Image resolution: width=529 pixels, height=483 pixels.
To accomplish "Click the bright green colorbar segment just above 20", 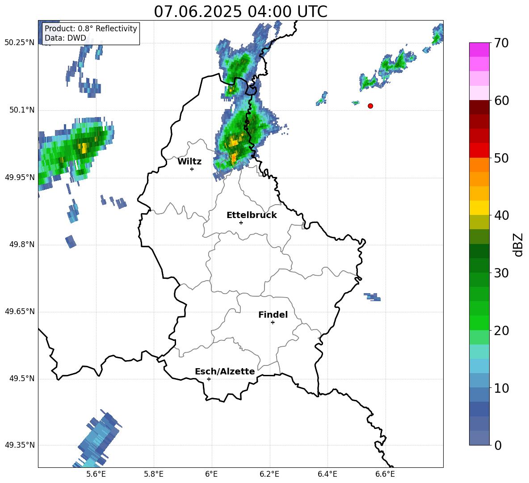I will pyautogui.click(x=479, y=323).
